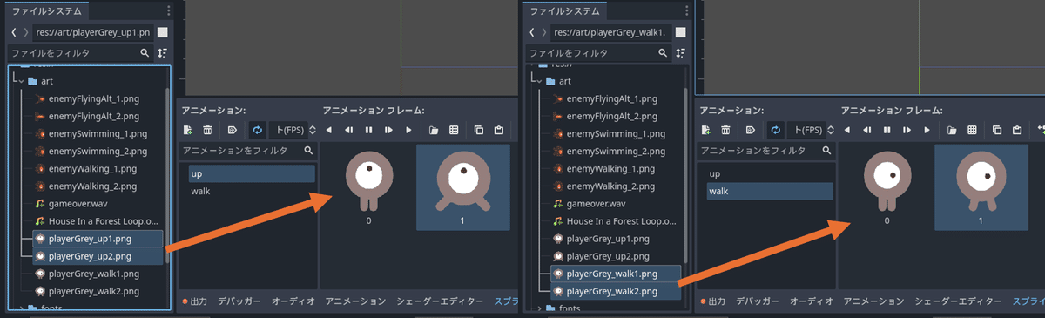Screen dimensions: 1045x318
Task: Select the ファイルシステム tab in left screenshot
Action: pos(46,11)
